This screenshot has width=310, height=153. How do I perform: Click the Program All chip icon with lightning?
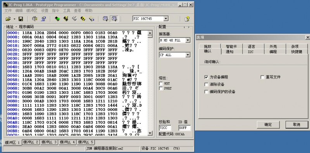click(66, 19)
